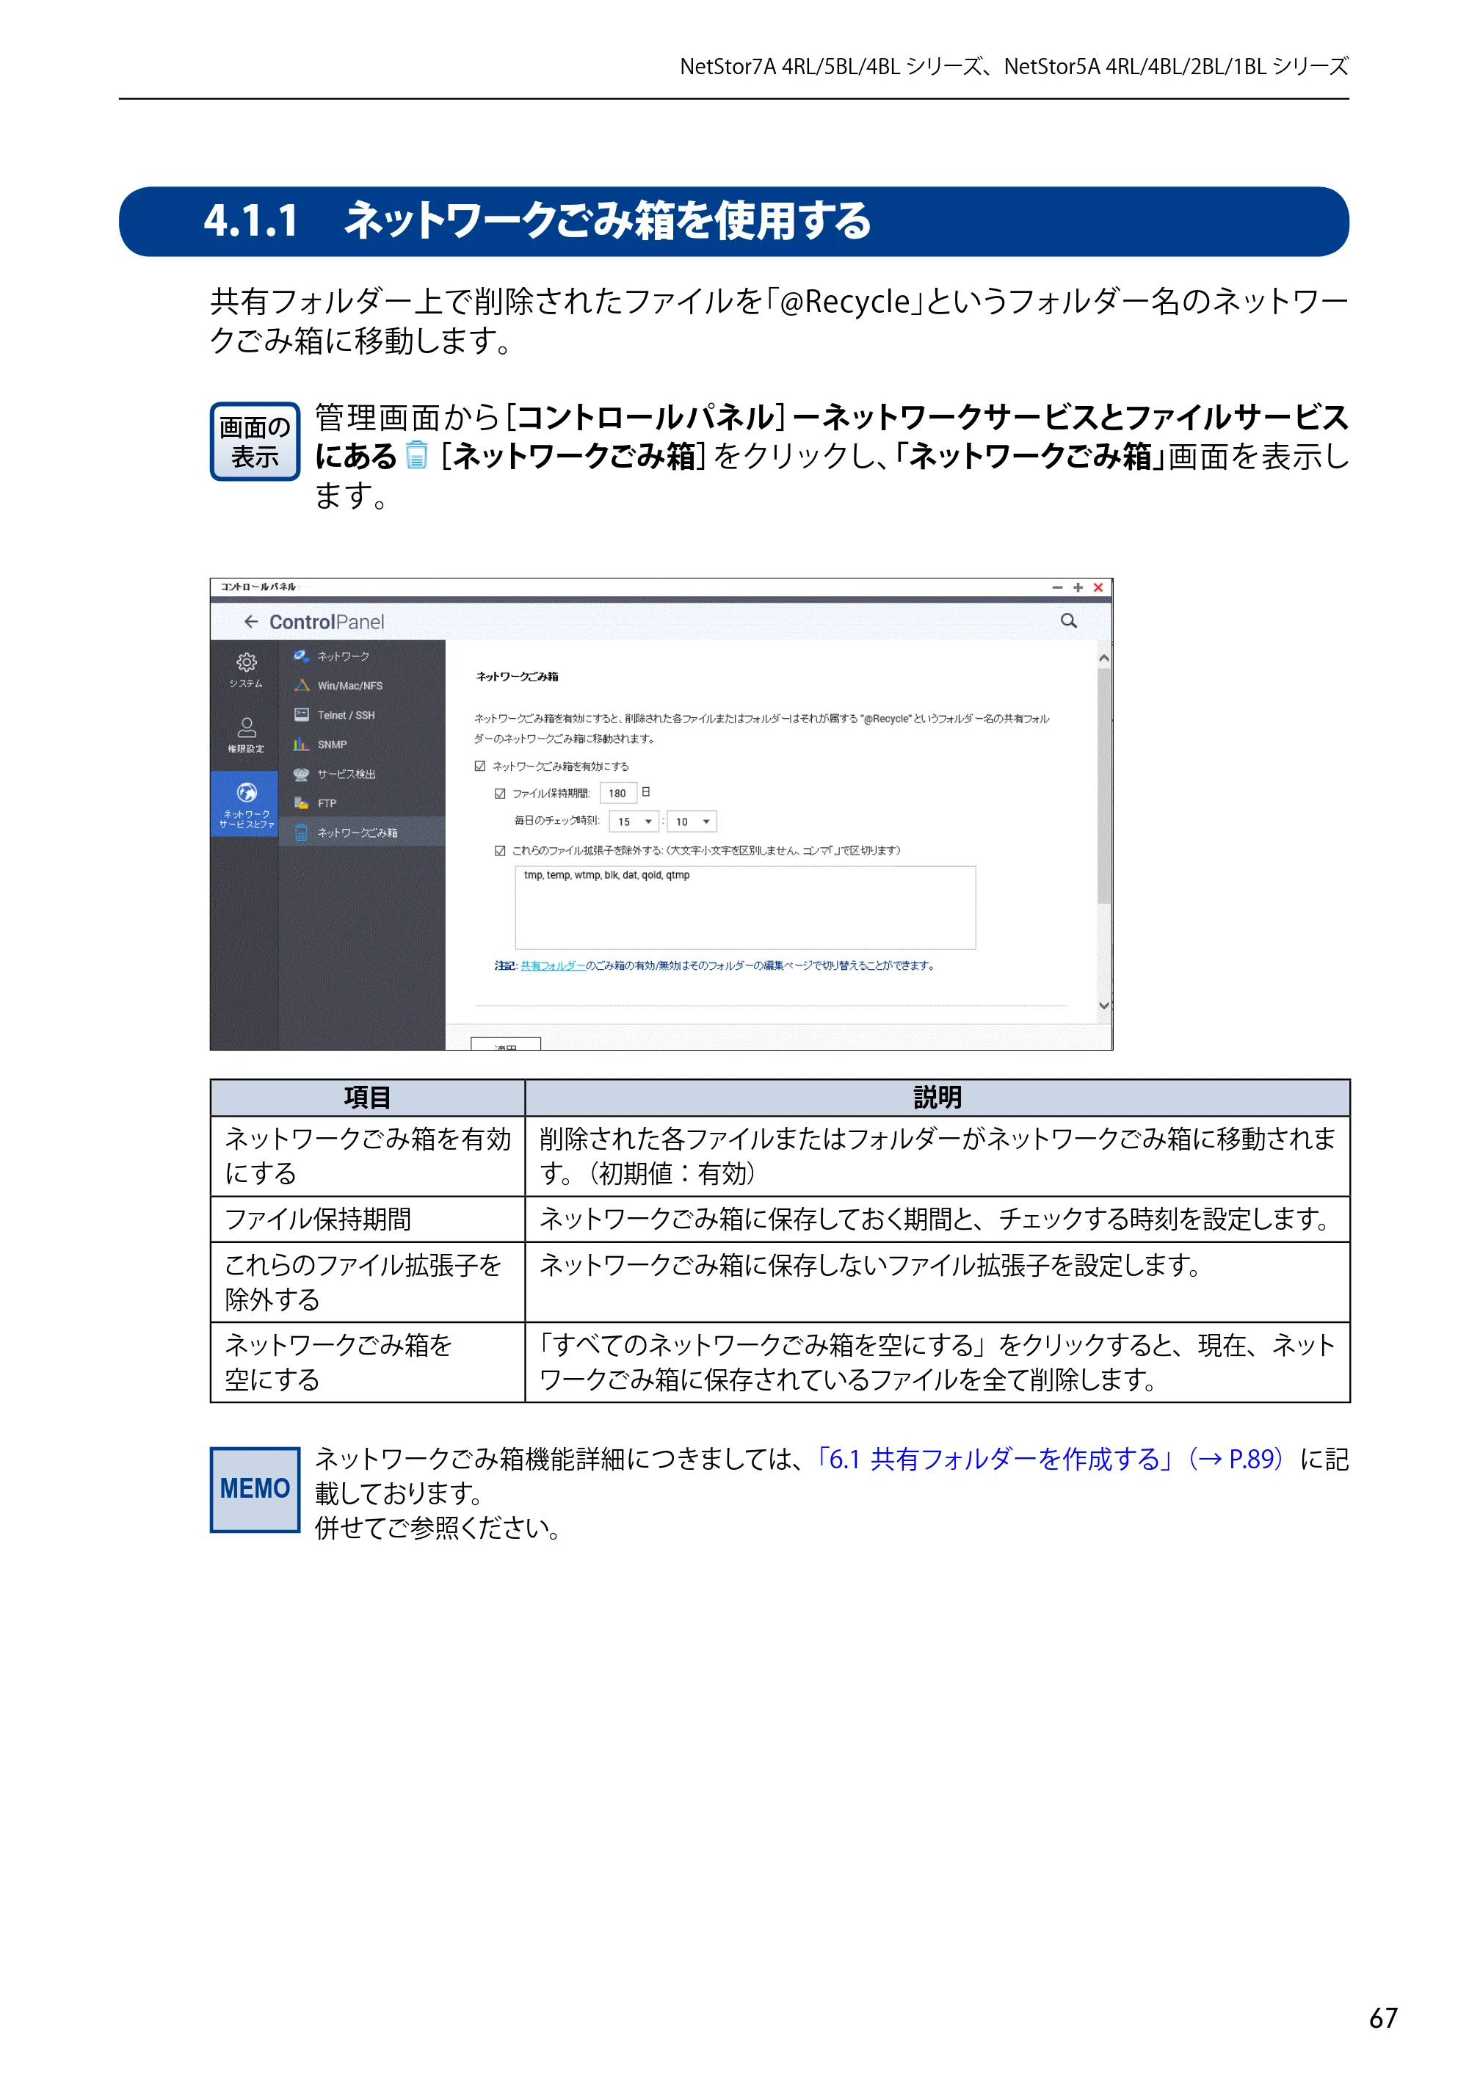
Task: Open the search magnifier in ControlPanel header
Action: [x=1068, y=620]
